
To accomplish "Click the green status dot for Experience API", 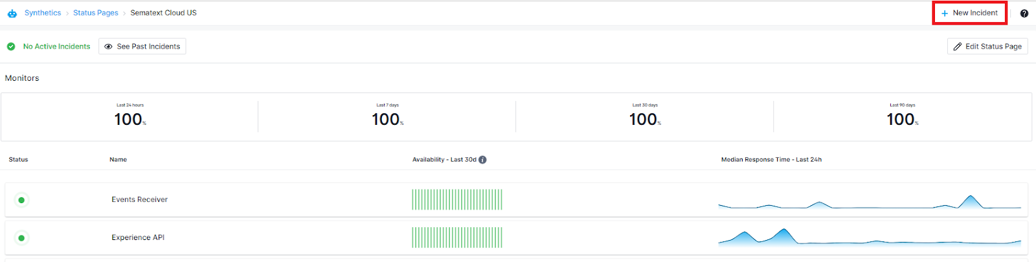I will click(21, 238).
